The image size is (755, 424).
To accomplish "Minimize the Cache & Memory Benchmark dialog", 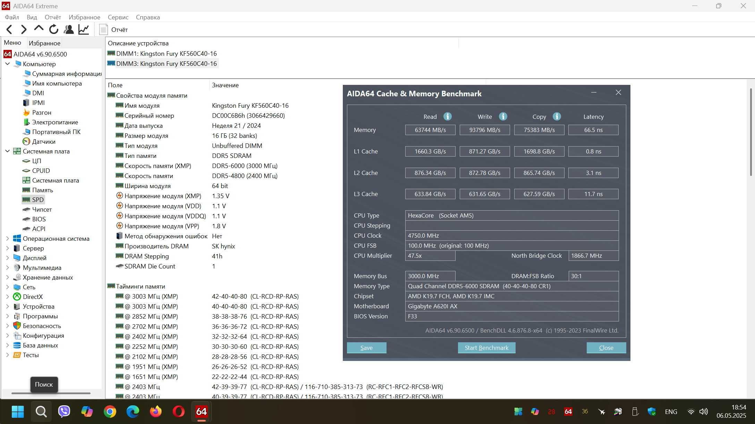I will tap(594, 92).
